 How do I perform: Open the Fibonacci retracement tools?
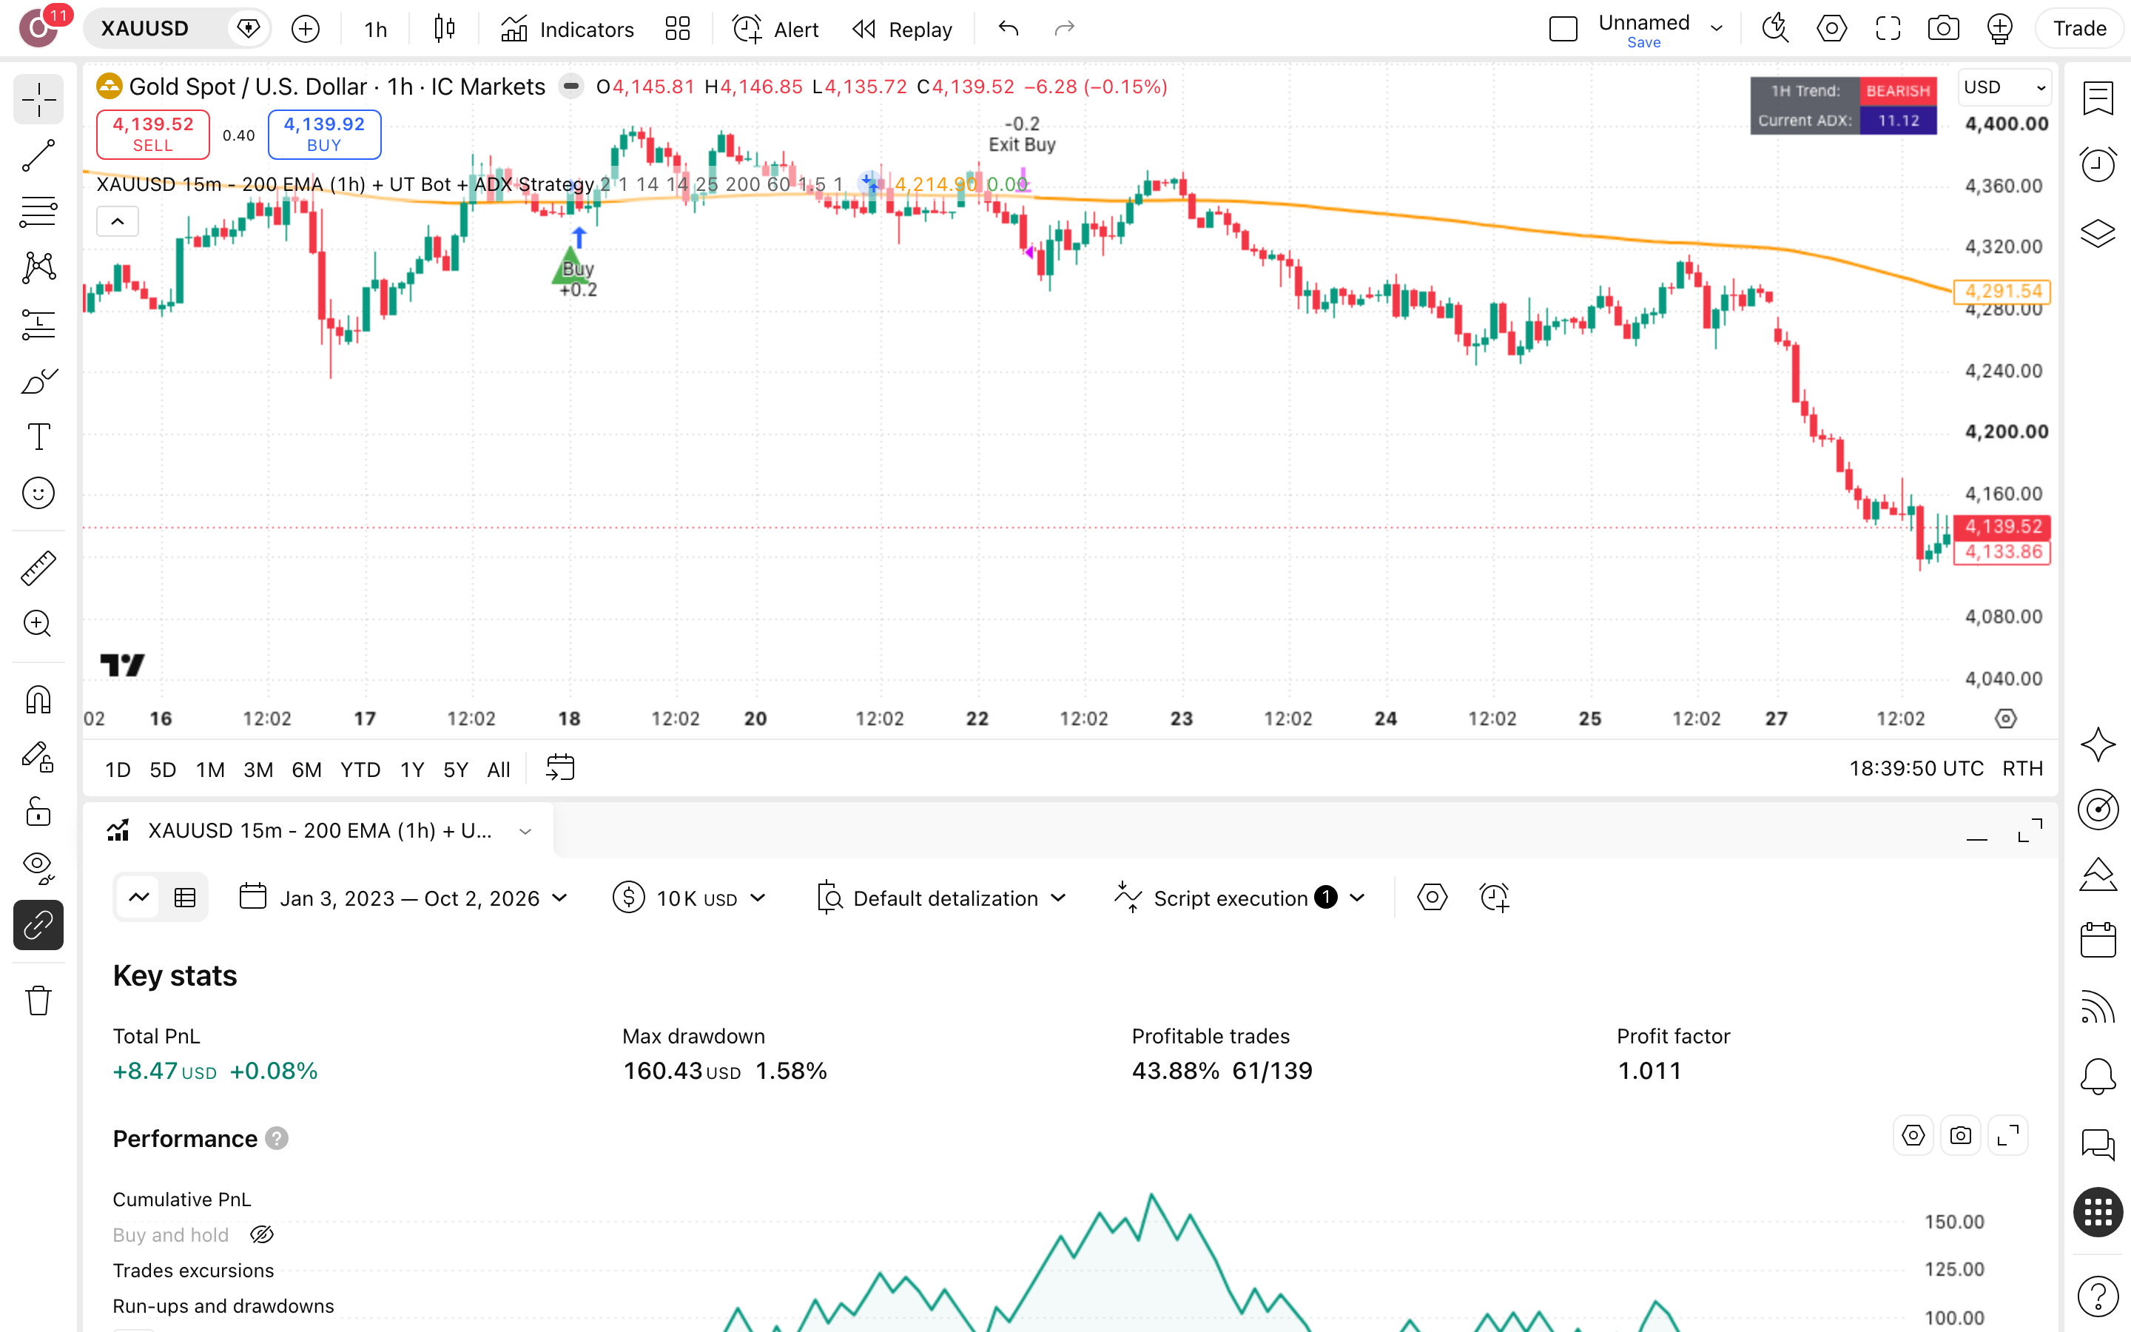click(38, 212)
